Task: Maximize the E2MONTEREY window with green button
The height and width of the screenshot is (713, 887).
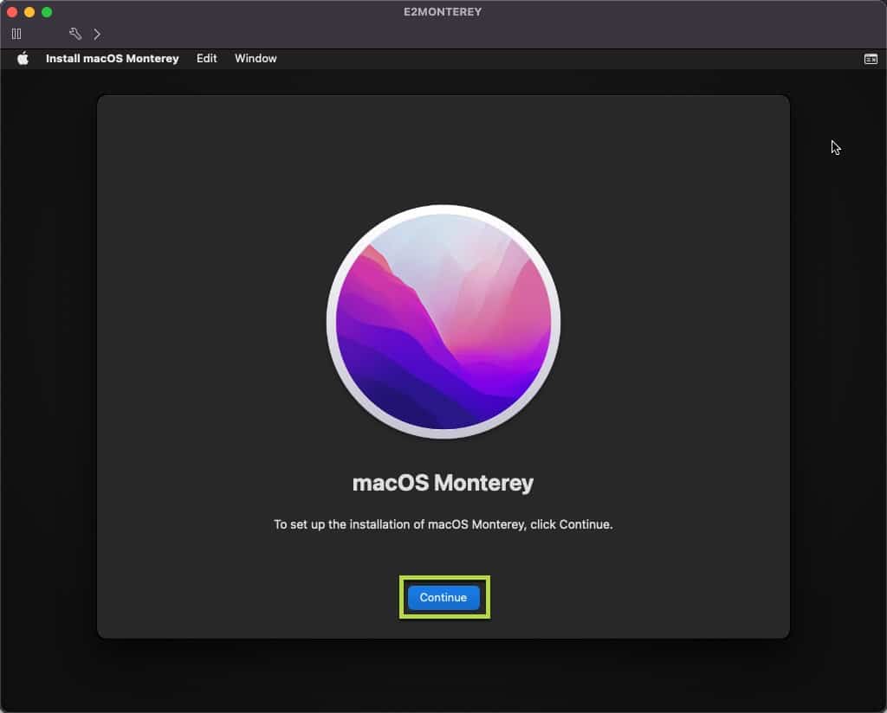Action: [x=47, y=12]
